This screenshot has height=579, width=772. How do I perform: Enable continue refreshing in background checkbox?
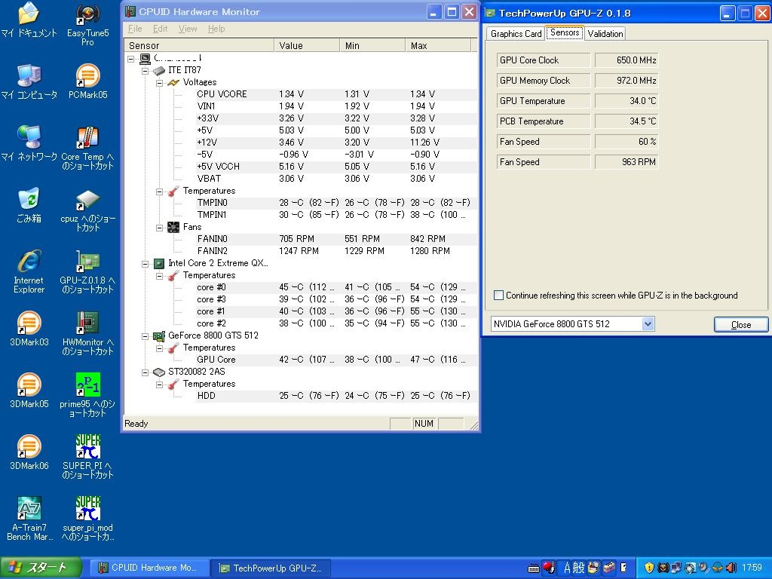point(498,296)
